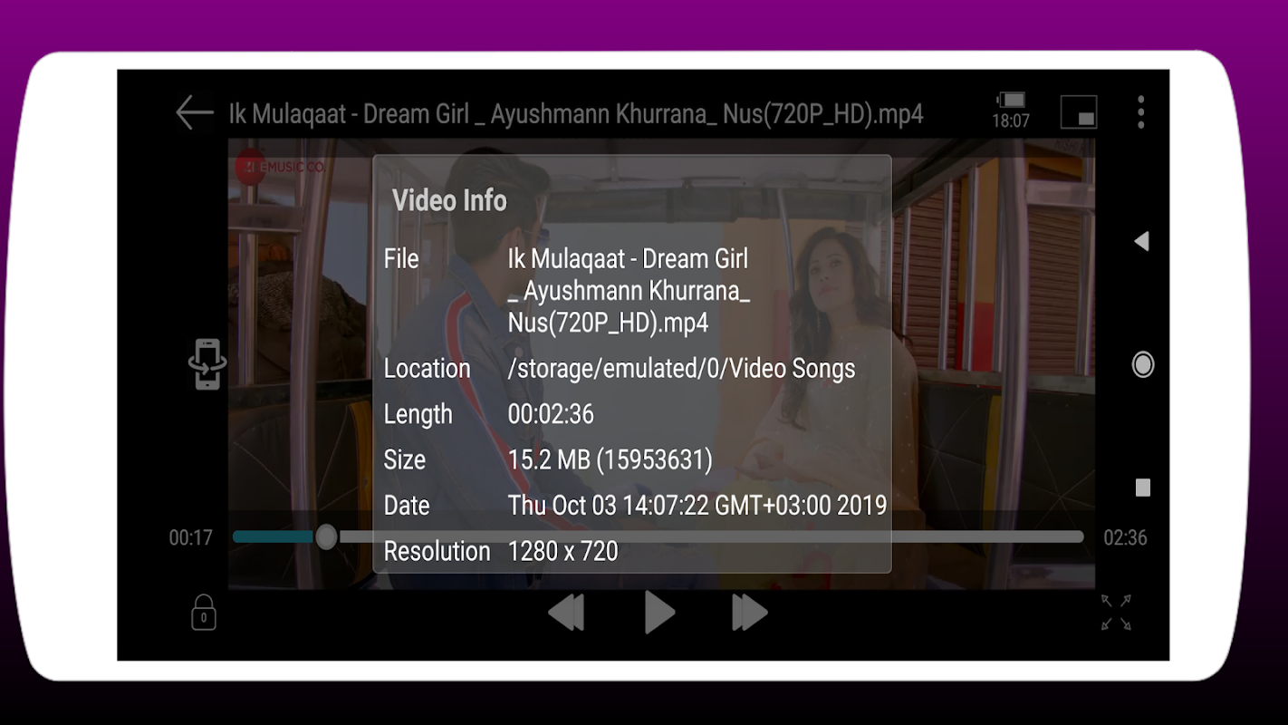The width and height of the screenshot is (1288, 725).
Task: Click the elapsed time 00:17 label
Action: (190, 537)
